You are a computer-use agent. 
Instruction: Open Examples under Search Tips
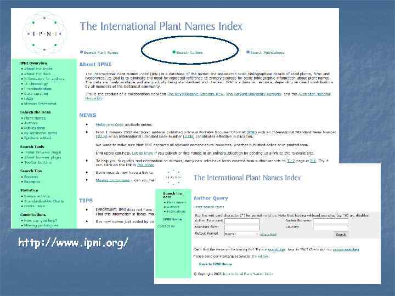tap(32, 181)
